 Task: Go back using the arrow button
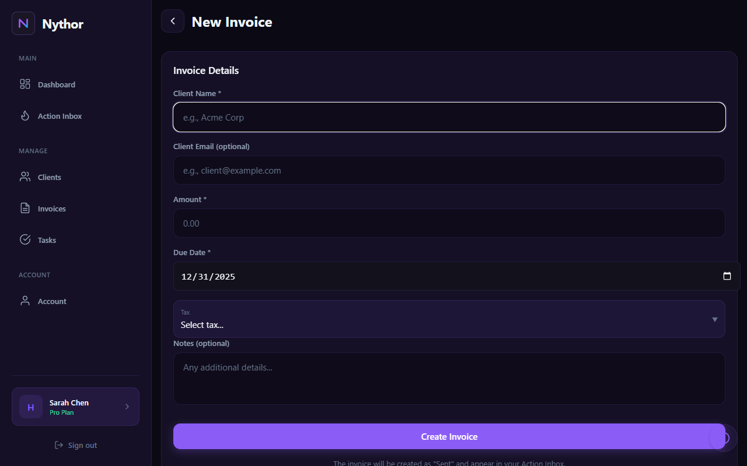pyautogui.click(x=173, y=21)
